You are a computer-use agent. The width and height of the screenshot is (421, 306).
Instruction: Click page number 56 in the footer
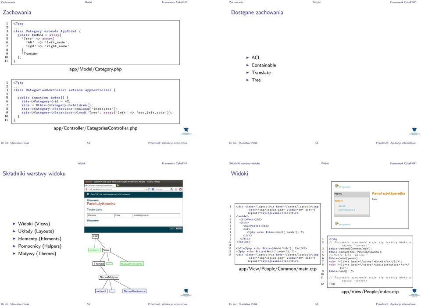click(317, 304)
